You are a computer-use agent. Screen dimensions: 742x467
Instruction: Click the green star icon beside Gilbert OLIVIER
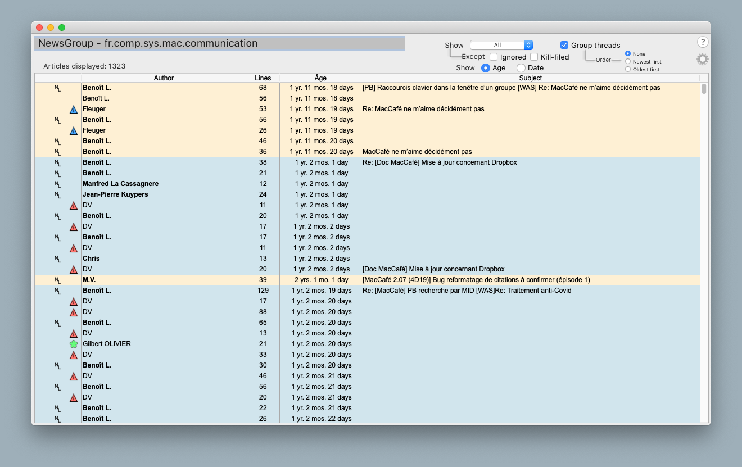point(73,344)
